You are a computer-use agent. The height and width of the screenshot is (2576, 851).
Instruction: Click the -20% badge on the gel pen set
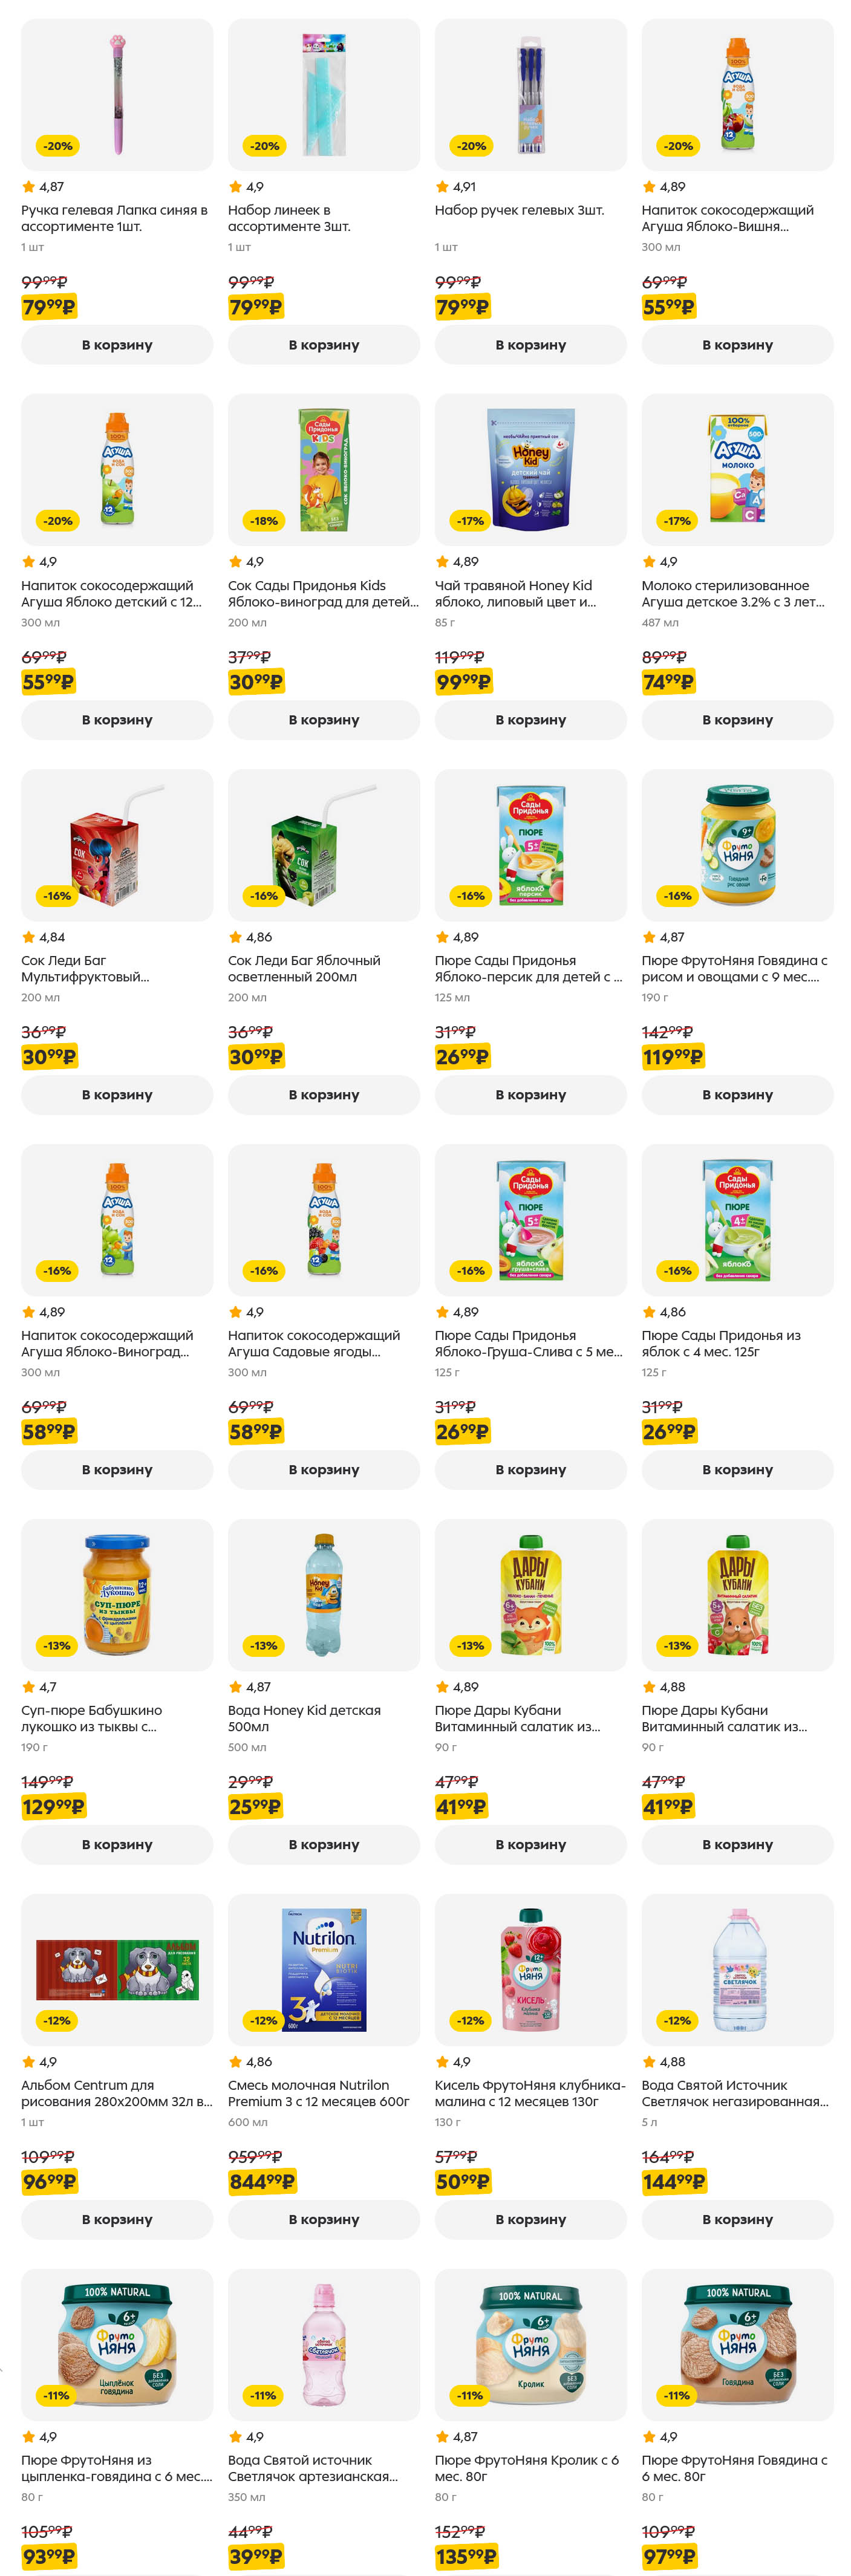[x=471, y=146]
